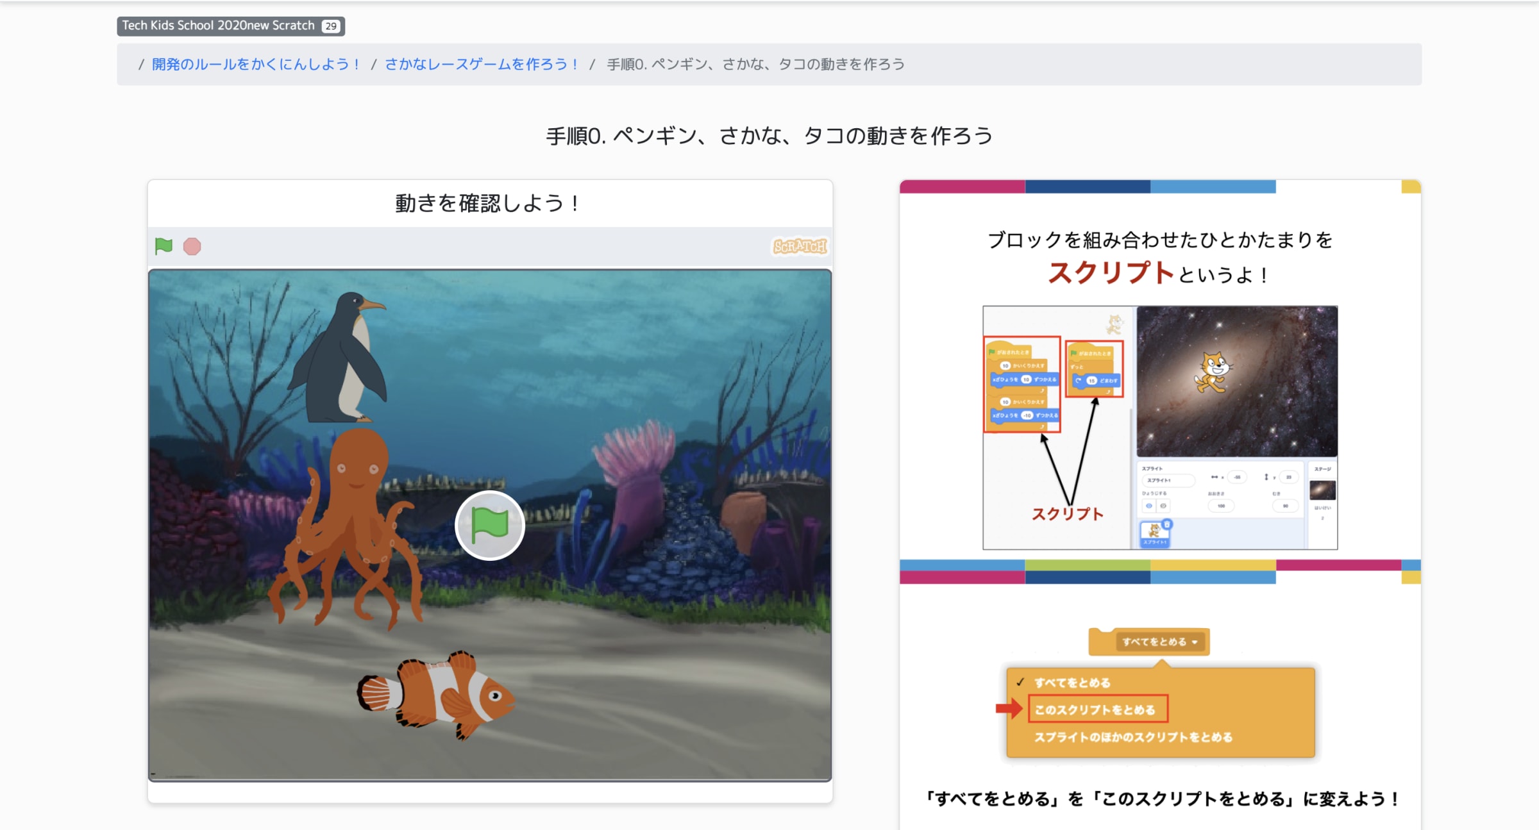Screen dimensions: 1539x830
Task: Click the Tech Kids School 2020new Scratch badge
Action: click(219, 26)
